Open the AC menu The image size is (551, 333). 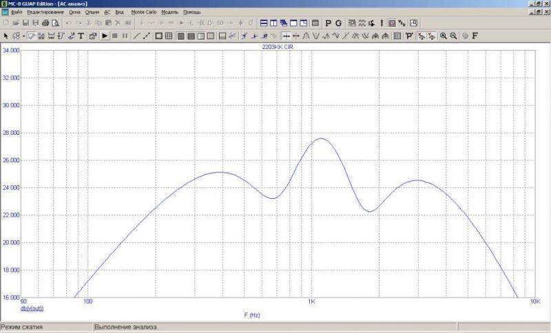click(107, 12)
